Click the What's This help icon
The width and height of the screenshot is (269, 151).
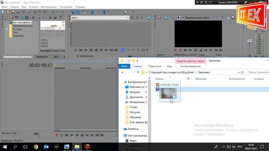click(132, 12)
